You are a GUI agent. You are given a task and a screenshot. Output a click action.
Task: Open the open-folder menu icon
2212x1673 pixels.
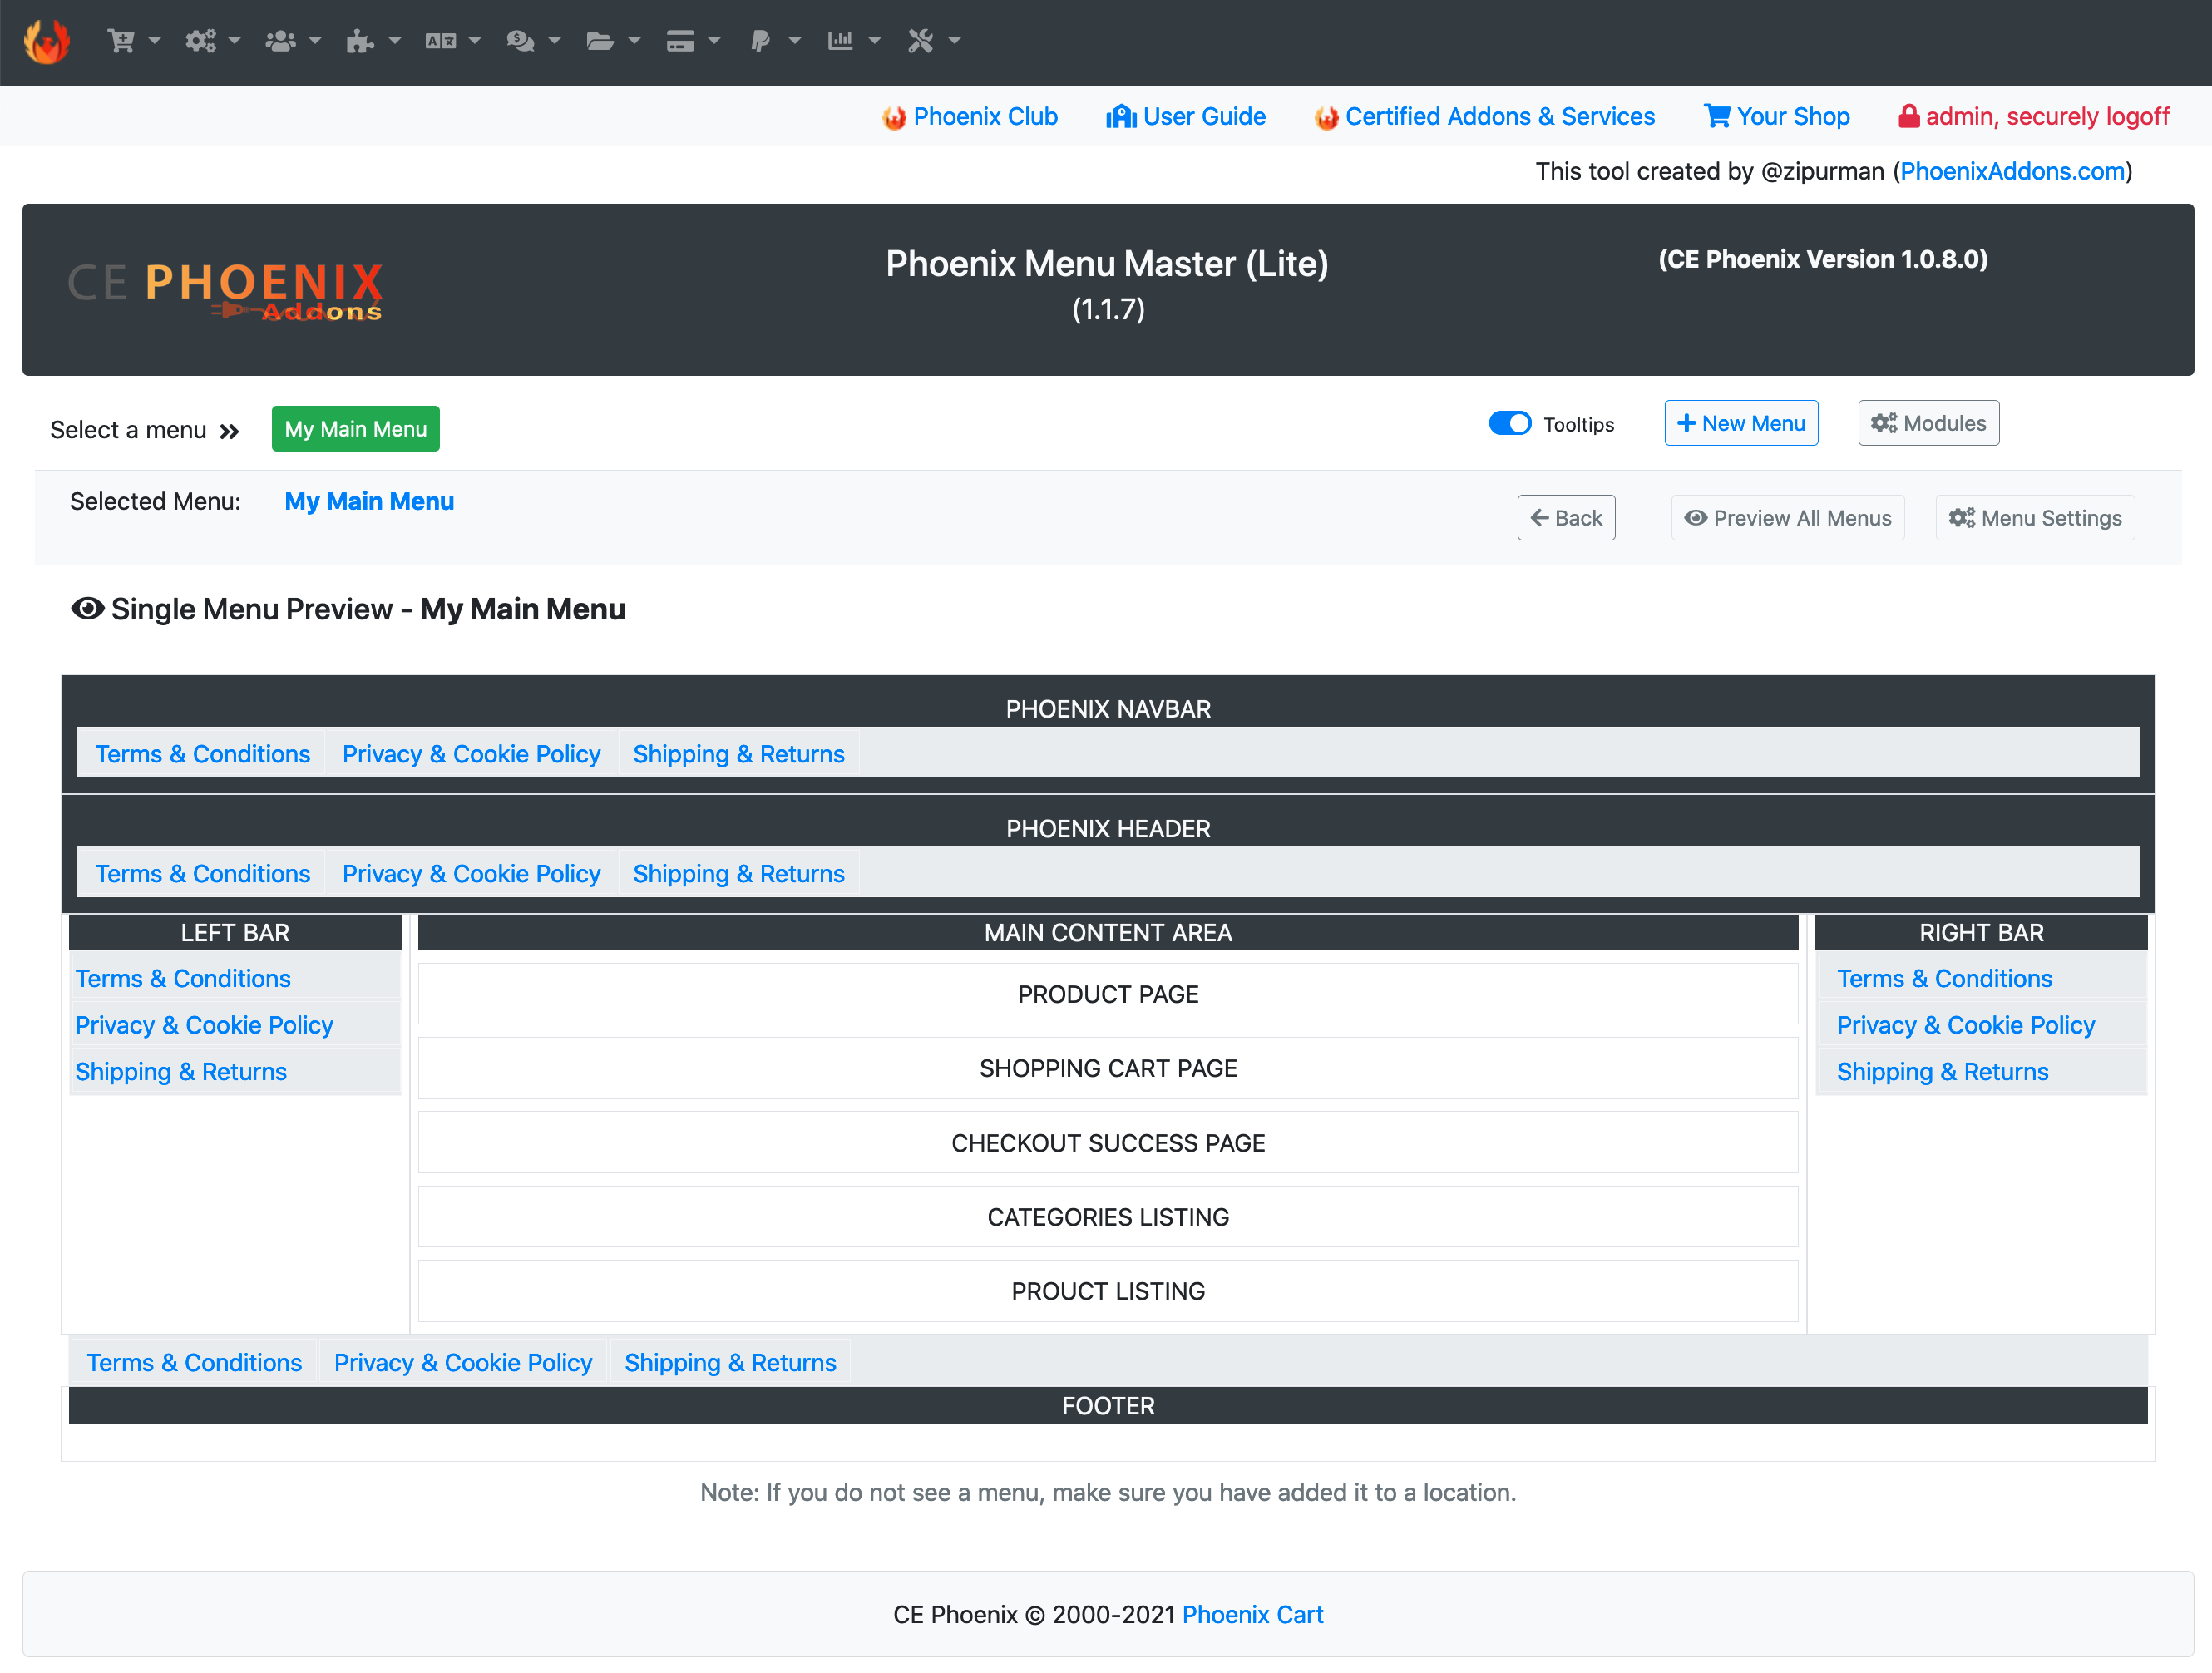pos(600,41)
